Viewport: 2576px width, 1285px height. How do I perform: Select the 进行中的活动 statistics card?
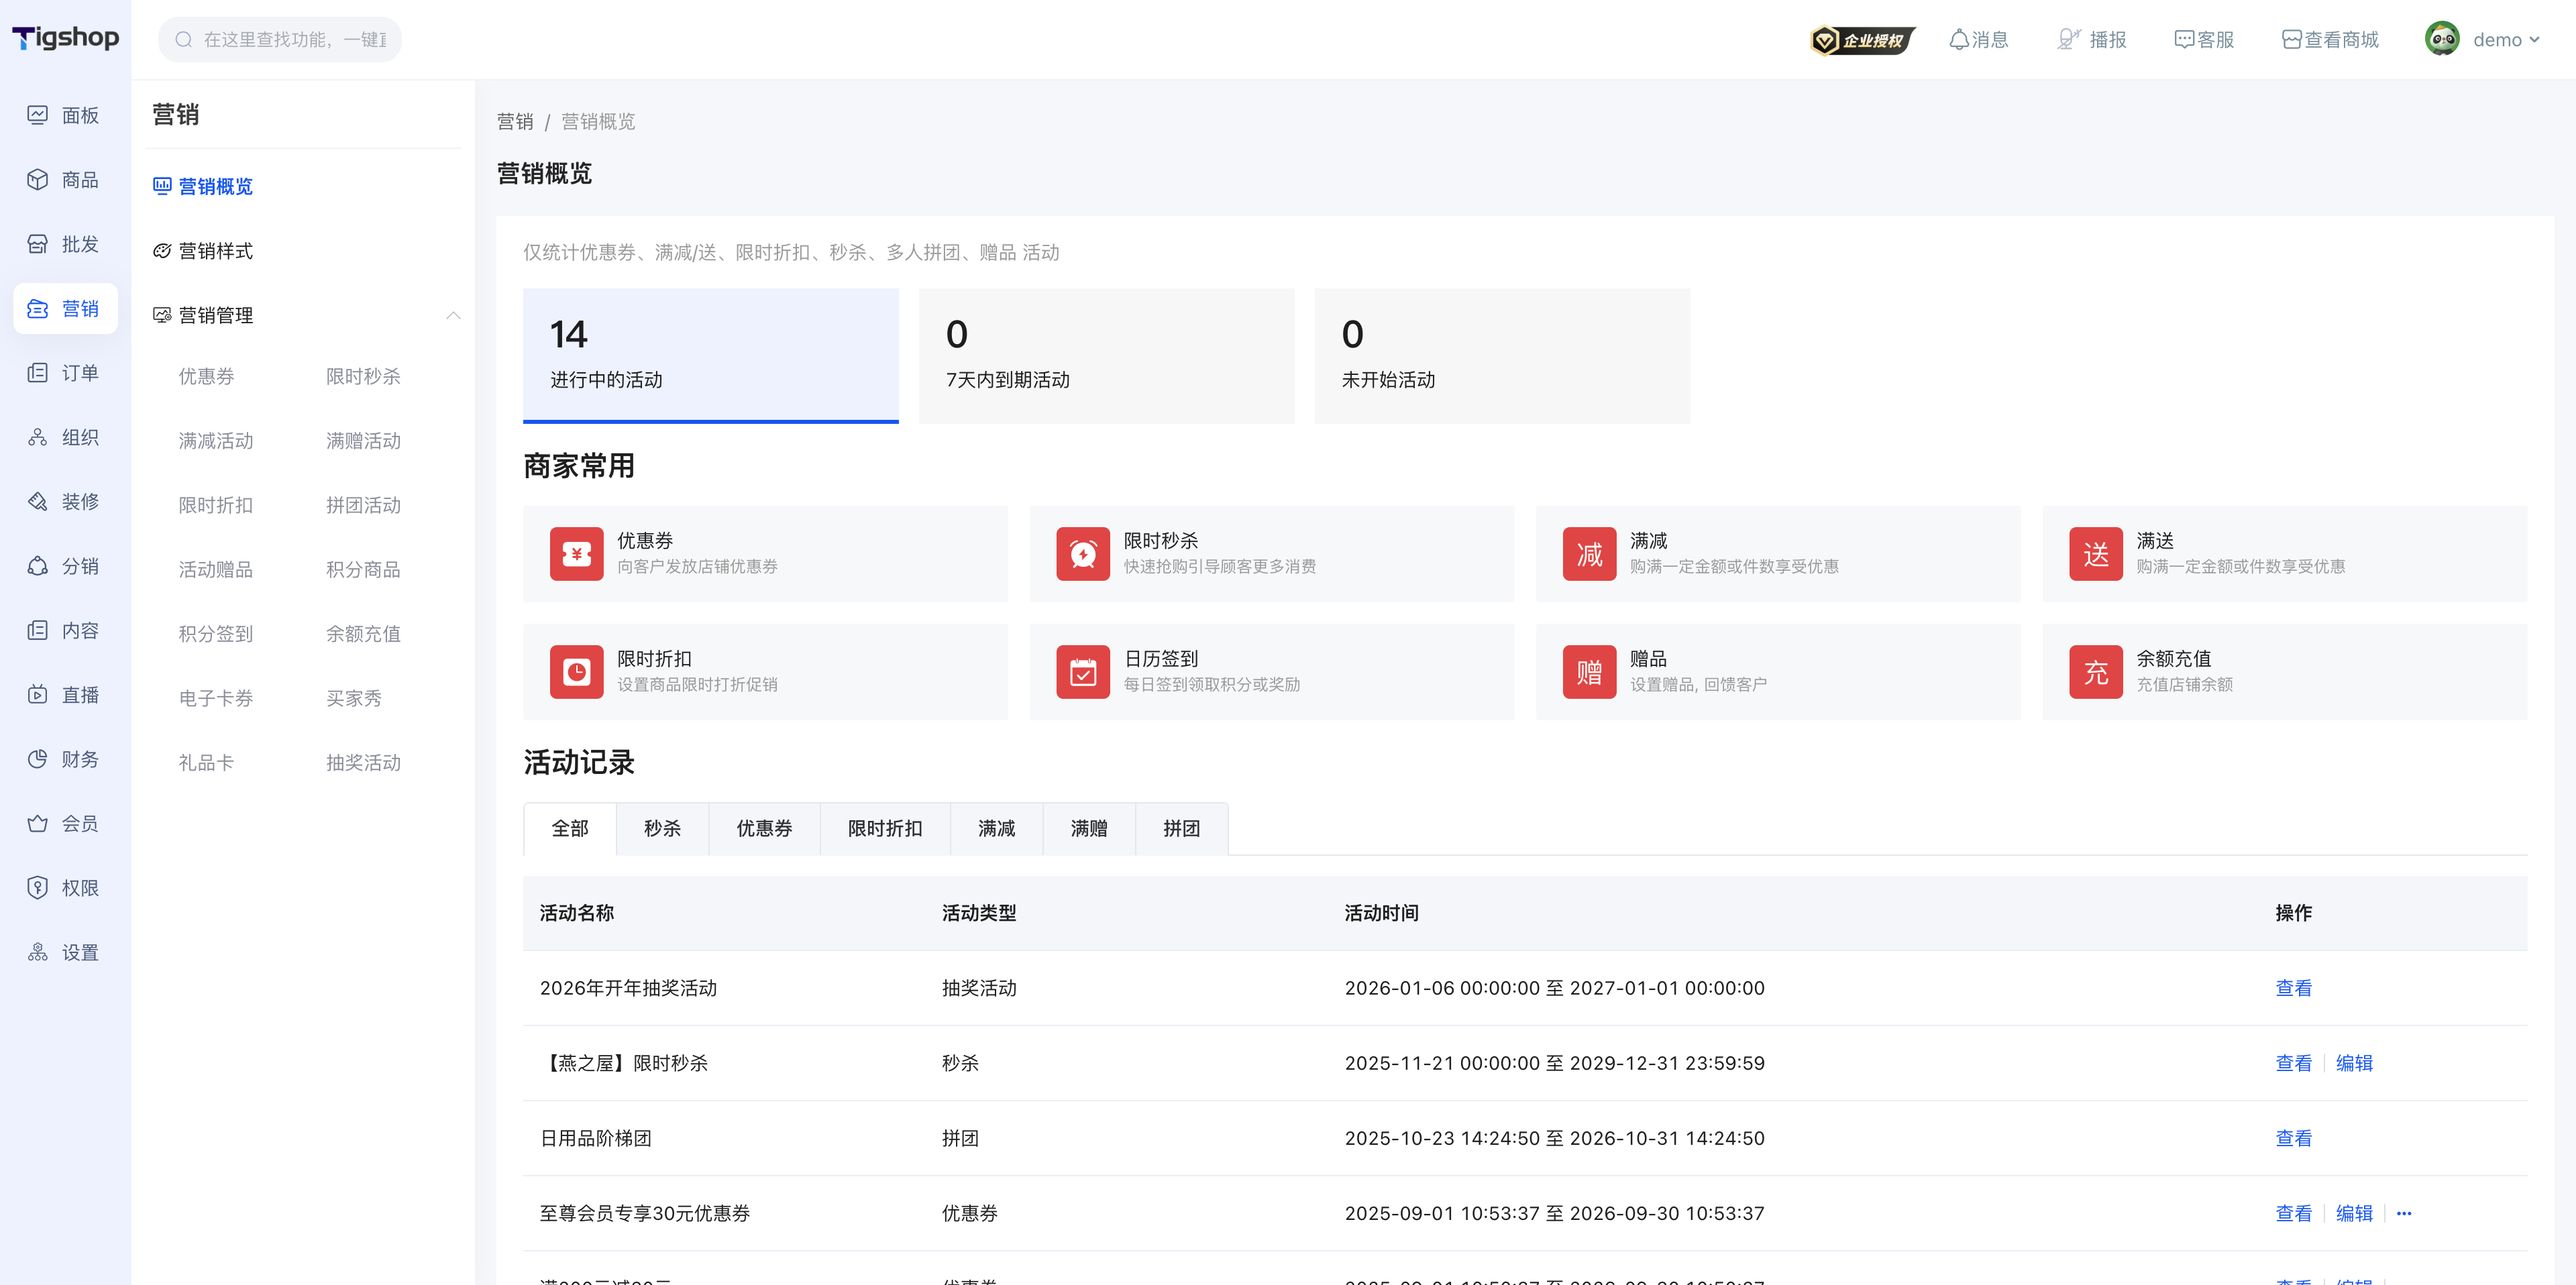711,356
